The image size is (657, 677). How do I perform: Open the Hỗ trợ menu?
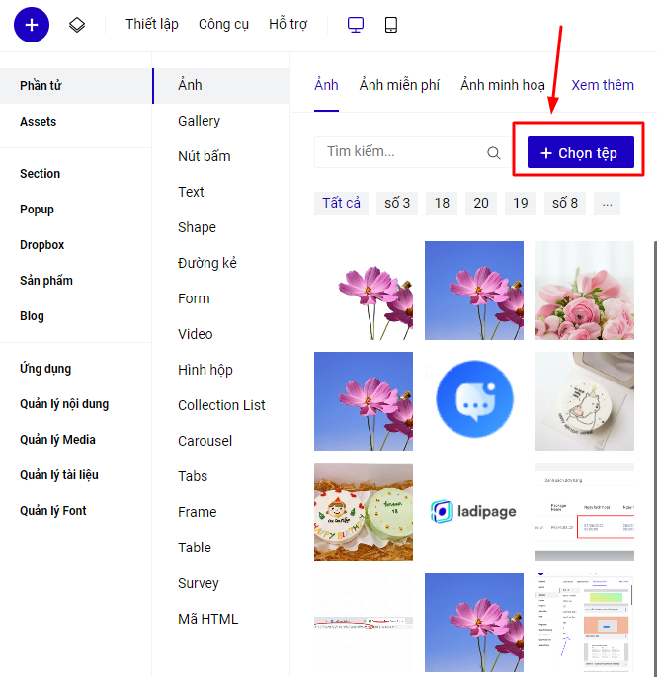[288, 25]
